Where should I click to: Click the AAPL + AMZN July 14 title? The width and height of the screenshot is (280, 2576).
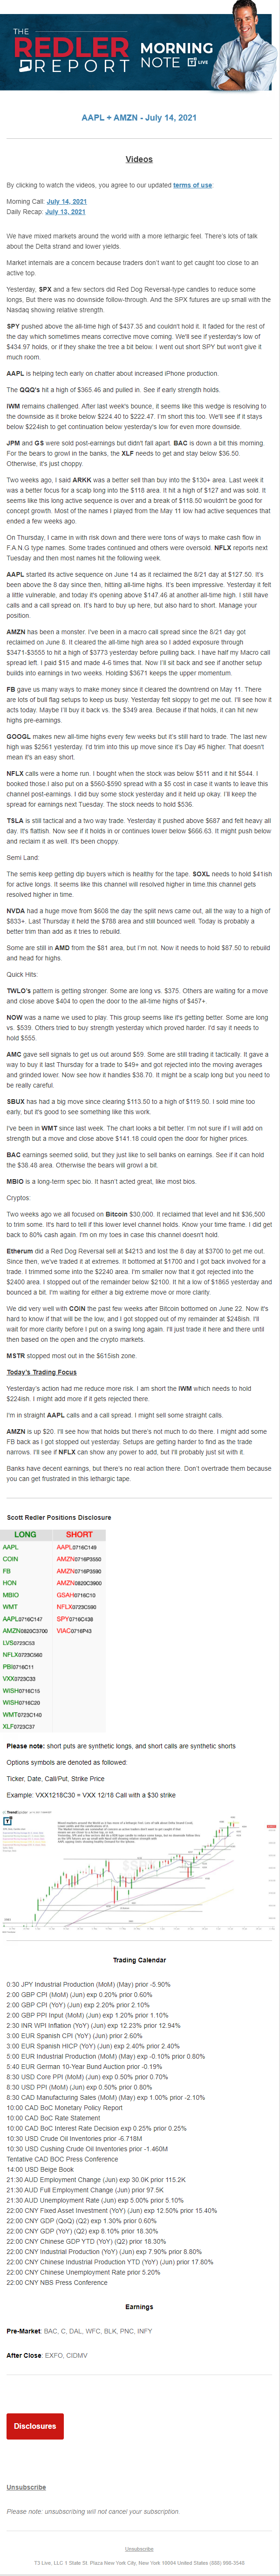coord(139,118)
